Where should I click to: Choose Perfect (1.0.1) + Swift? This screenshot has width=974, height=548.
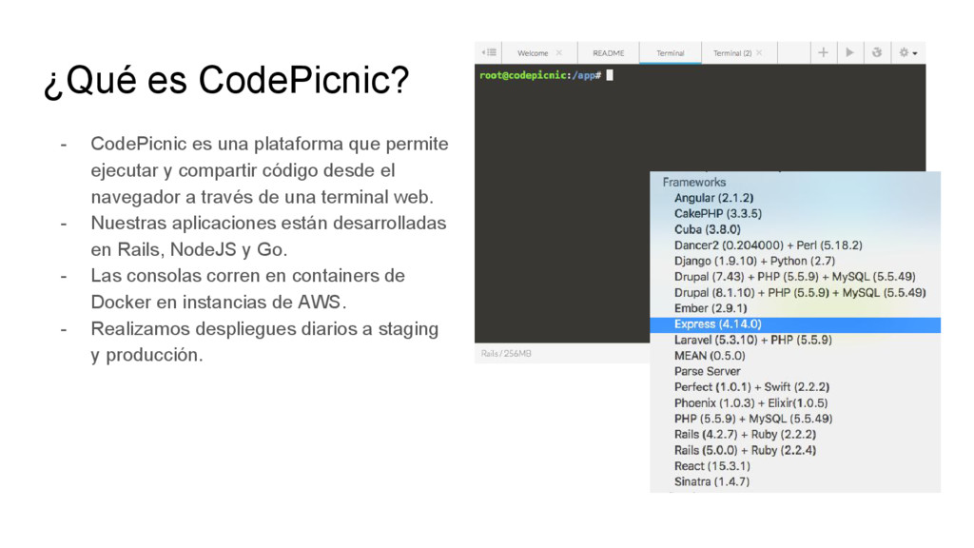(751, 387)
